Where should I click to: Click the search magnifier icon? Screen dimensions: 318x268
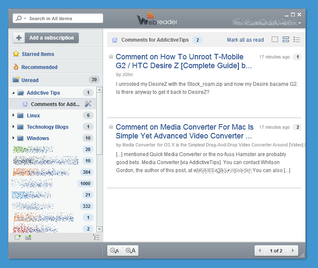(x=19, y=18)
